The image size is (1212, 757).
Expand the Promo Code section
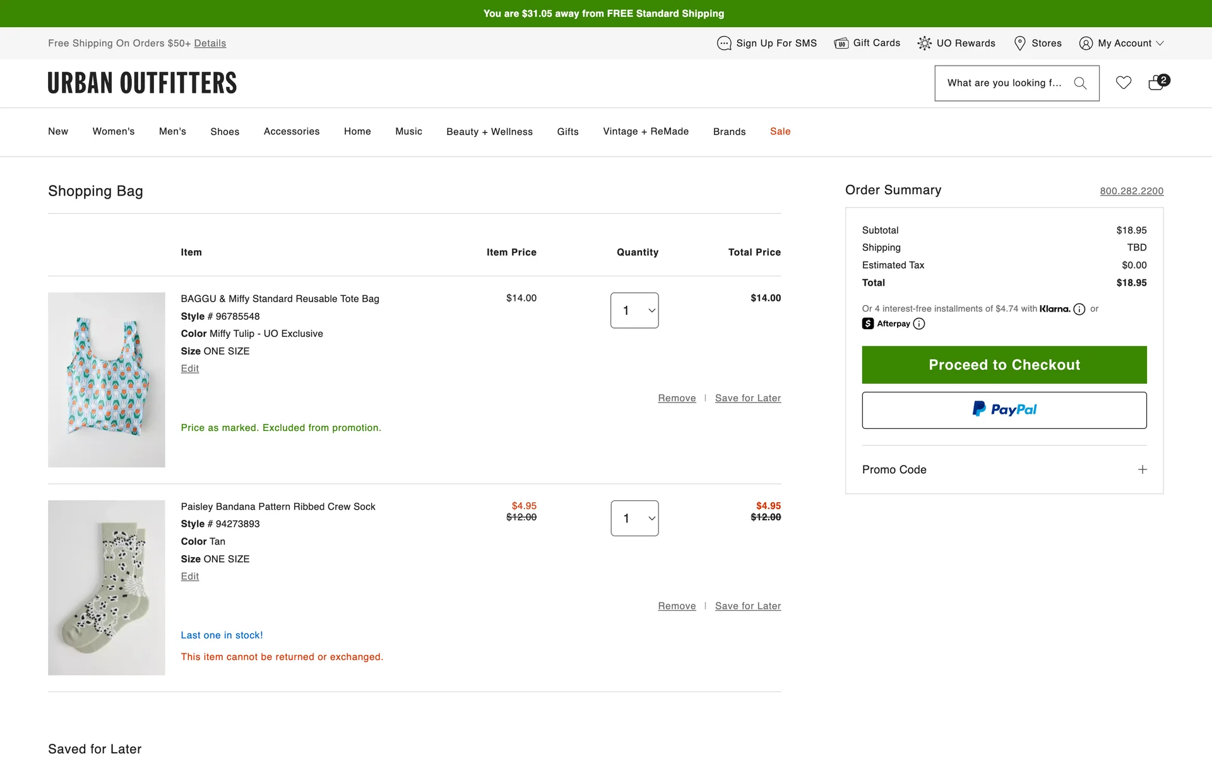pos(1142,469)
